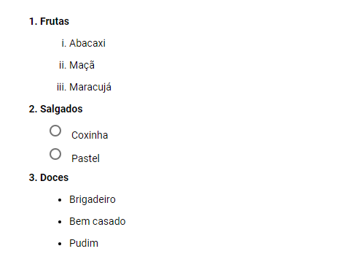Viewport: 338px width, 273px height.
Task: Click the number 2 list marker
Action: (33, 109)
